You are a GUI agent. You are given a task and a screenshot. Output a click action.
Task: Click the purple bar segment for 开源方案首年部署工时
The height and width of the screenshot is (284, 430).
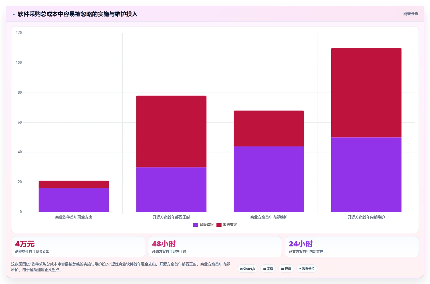171,189
